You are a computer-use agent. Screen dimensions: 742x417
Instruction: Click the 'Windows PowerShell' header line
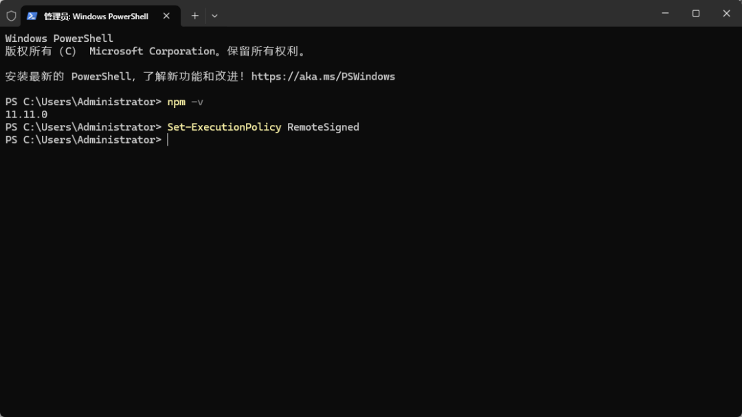point(59,38)
